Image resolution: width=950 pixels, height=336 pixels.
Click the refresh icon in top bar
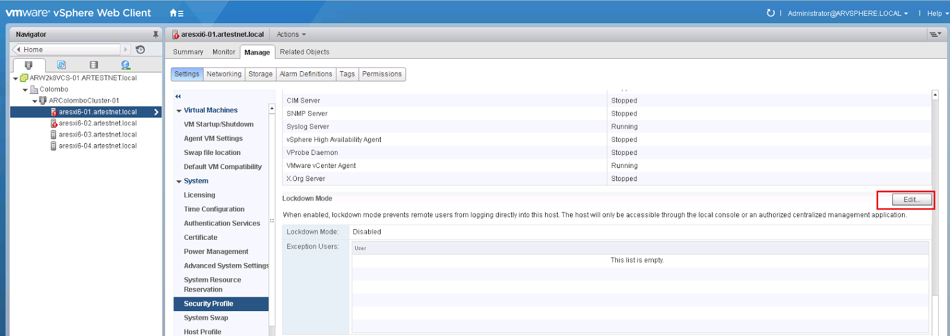coord(771,13)
